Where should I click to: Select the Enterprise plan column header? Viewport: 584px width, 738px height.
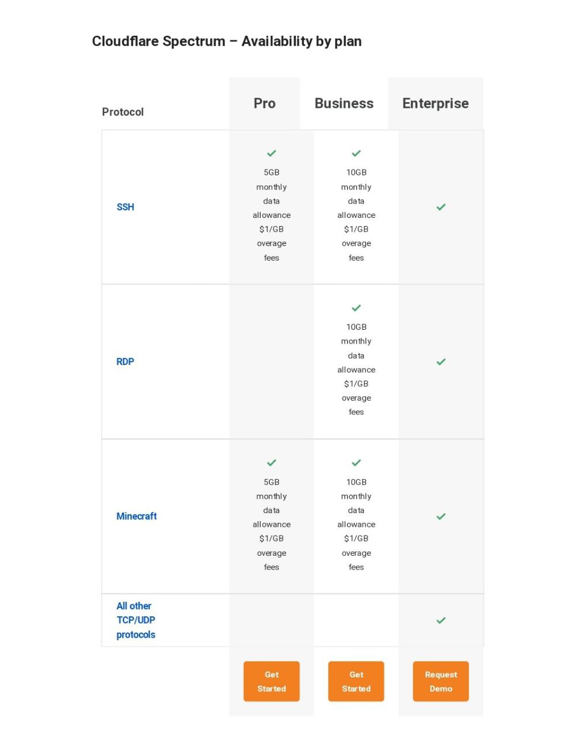click(435, 104)
